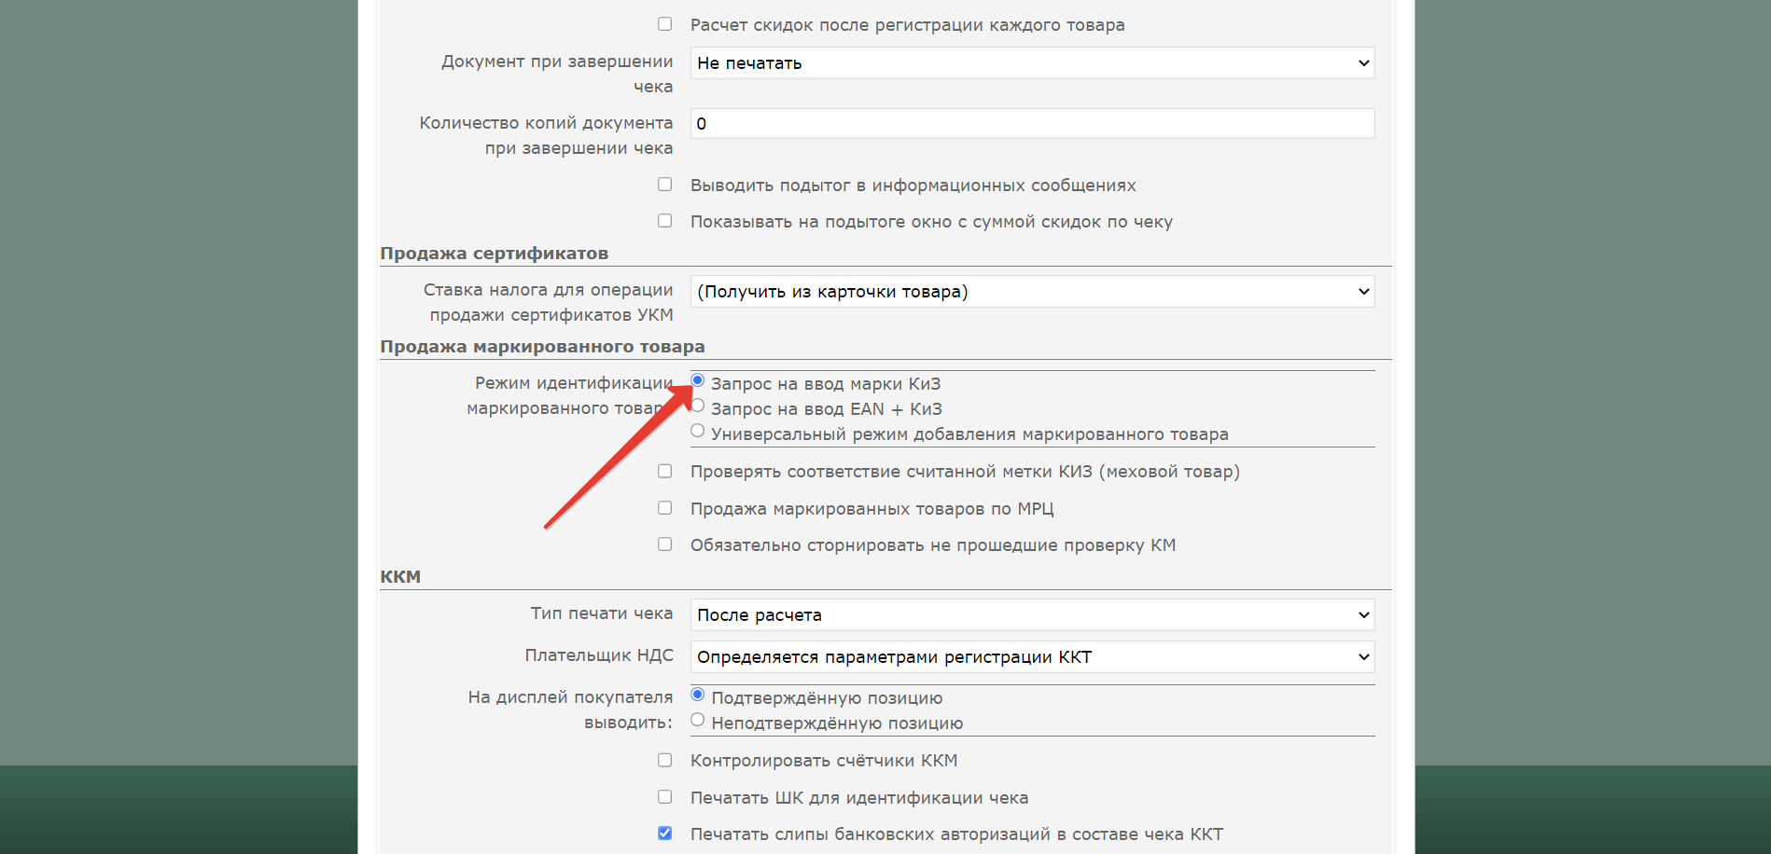Image resolution: width=1771 pixels, height=854 pixels.
Task: Enable showing discount sum window on subtotal
Action: pyautogui.click(x=664, y=221)
